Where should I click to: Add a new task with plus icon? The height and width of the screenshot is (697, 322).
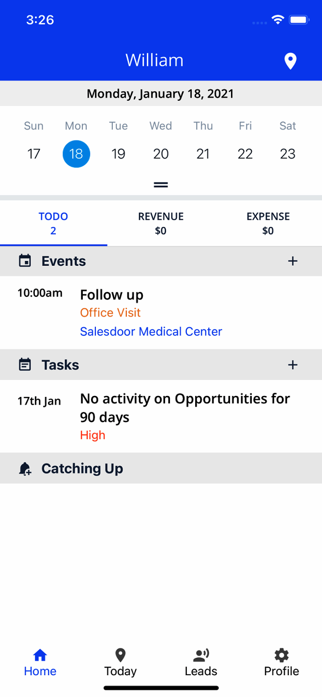point(292,365)
